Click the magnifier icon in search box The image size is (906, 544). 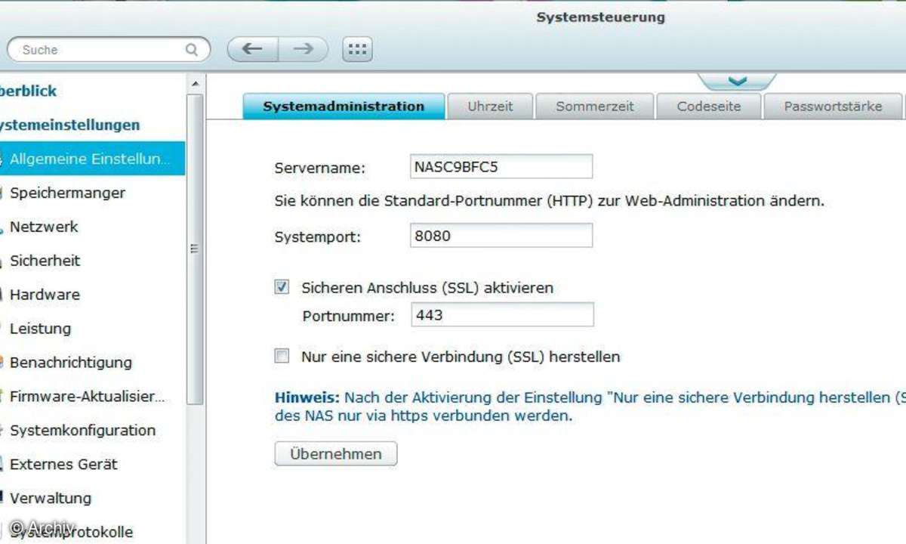tap(192, 50)
